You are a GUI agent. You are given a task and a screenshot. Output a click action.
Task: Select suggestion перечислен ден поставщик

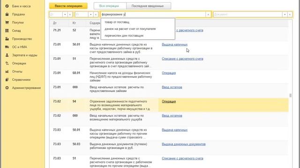138,35
